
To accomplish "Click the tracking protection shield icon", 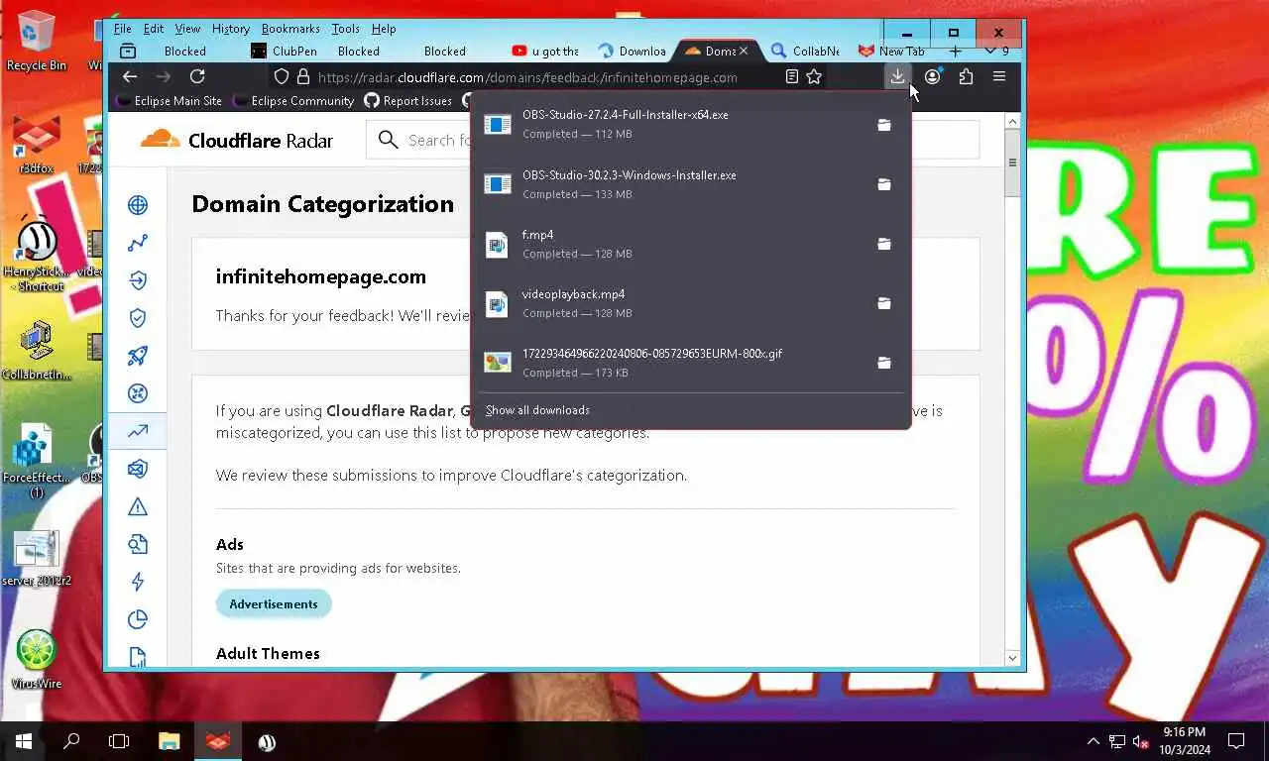I will coord(282,76).
